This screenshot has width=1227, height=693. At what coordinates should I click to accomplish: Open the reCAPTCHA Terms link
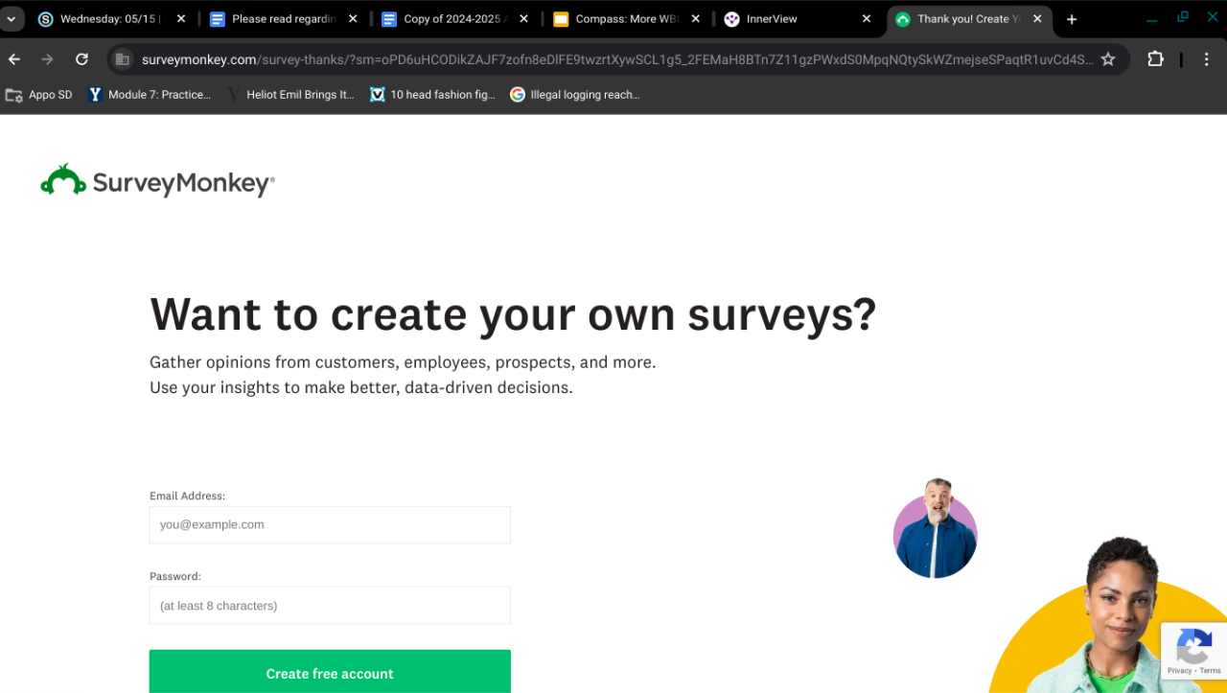[x=1210, y=670]
